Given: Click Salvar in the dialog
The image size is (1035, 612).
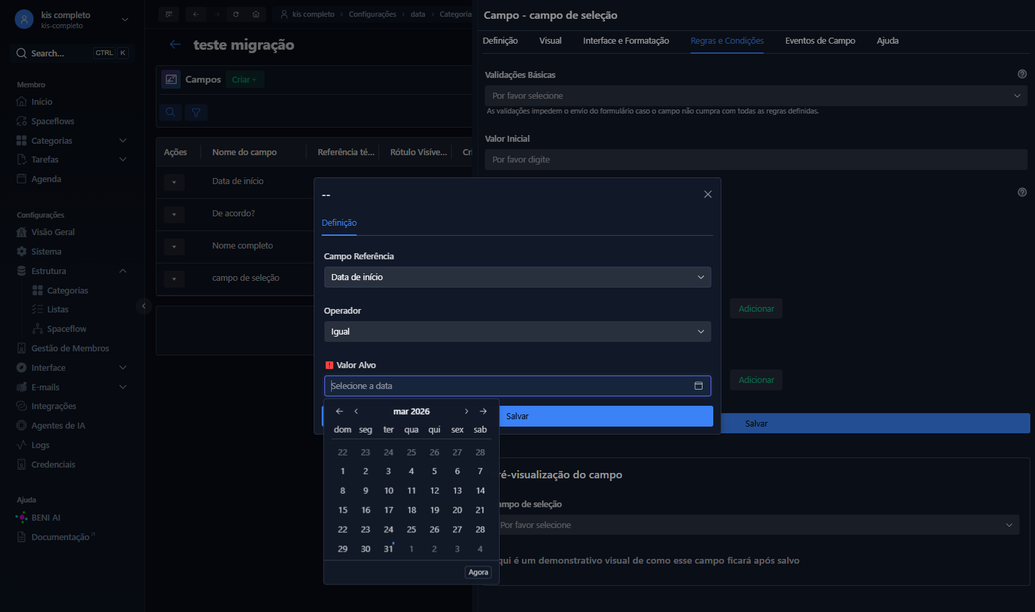Looking at the screenshot, I should (x=517, y=417).
